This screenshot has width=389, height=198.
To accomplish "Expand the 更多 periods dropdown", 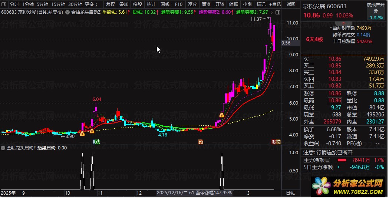I will [91, 4].
